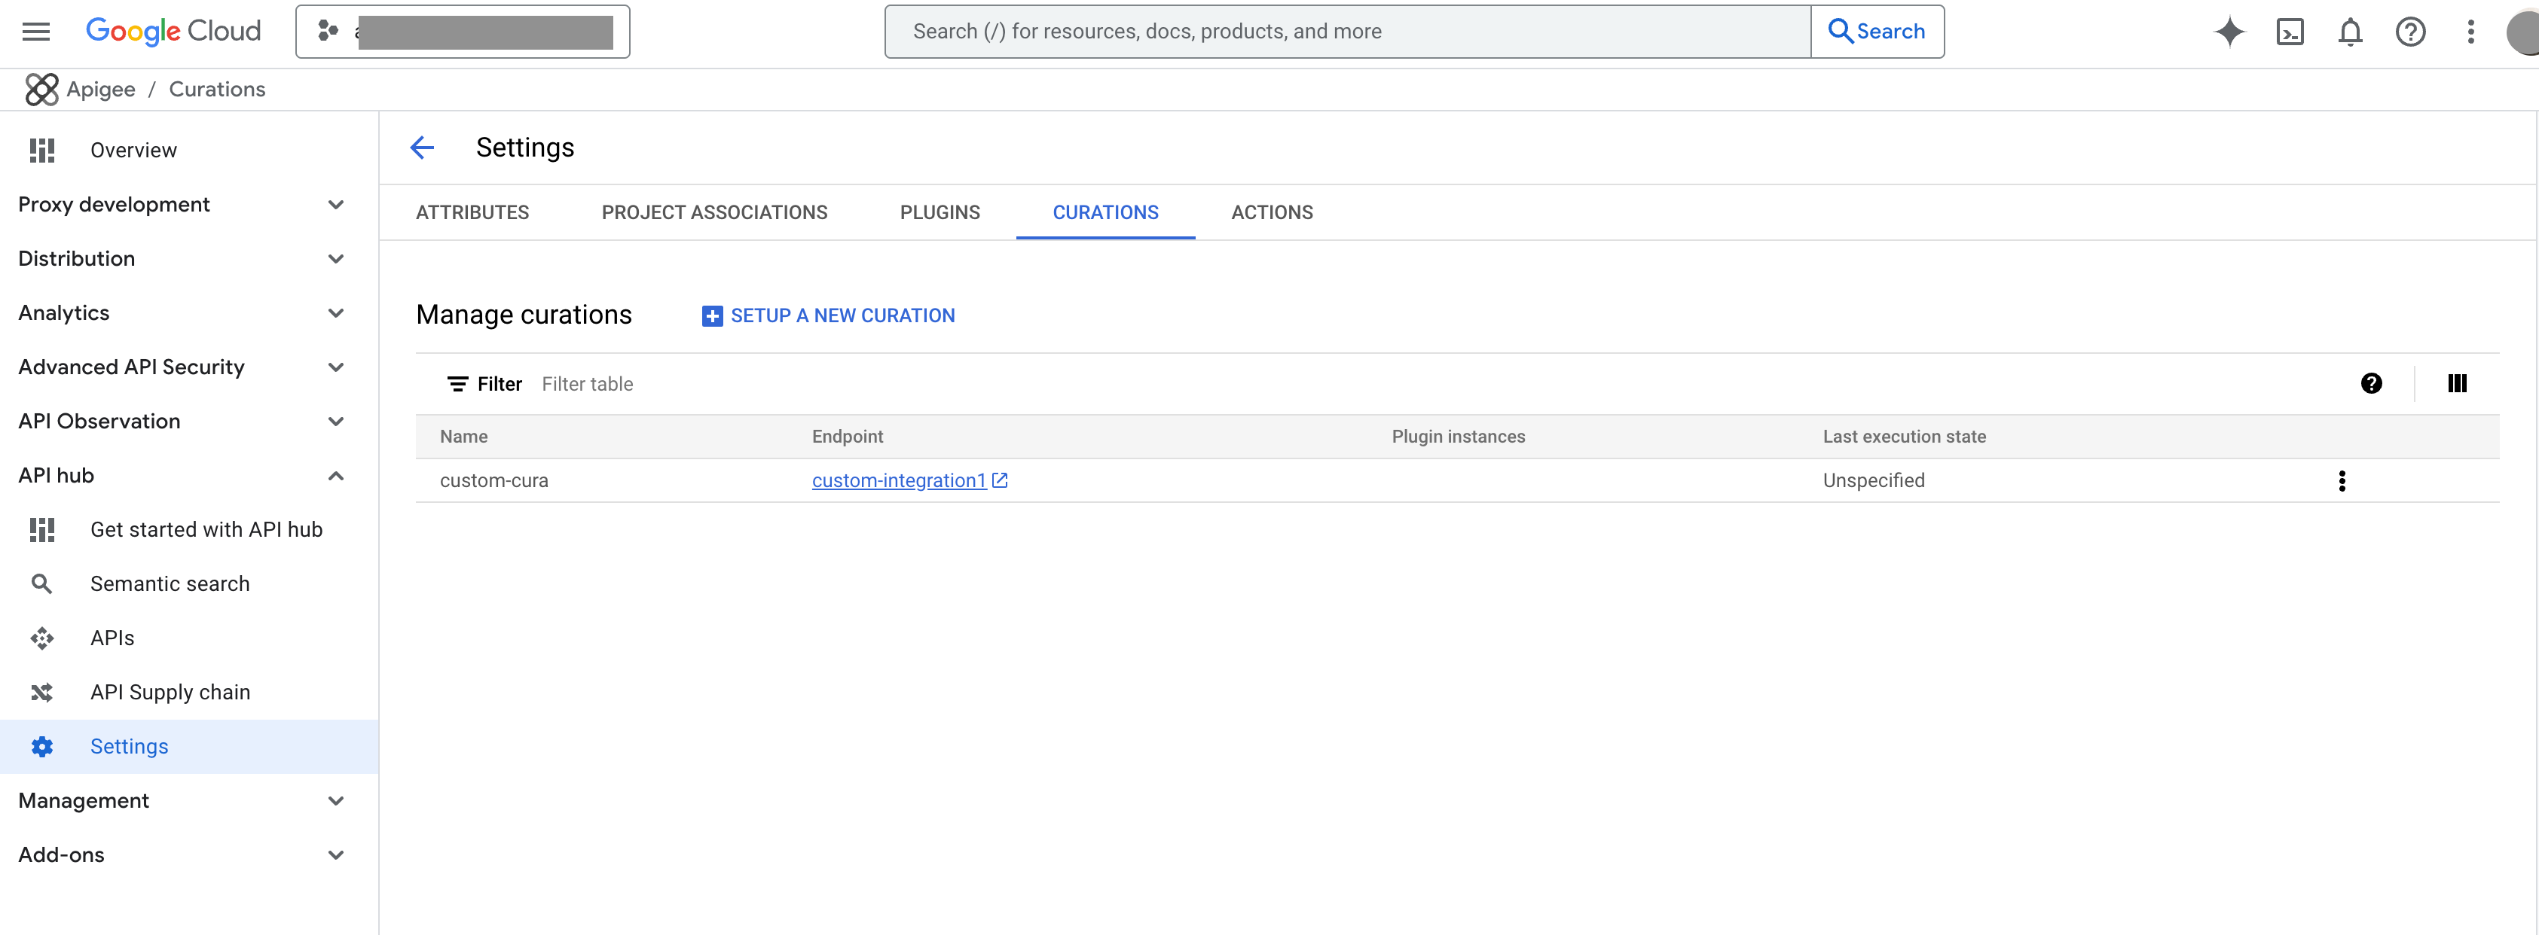Screen dimensions: 2539x935
Task: Open the Google Cloud more options menu
Action: click(x=2470, y=32)
